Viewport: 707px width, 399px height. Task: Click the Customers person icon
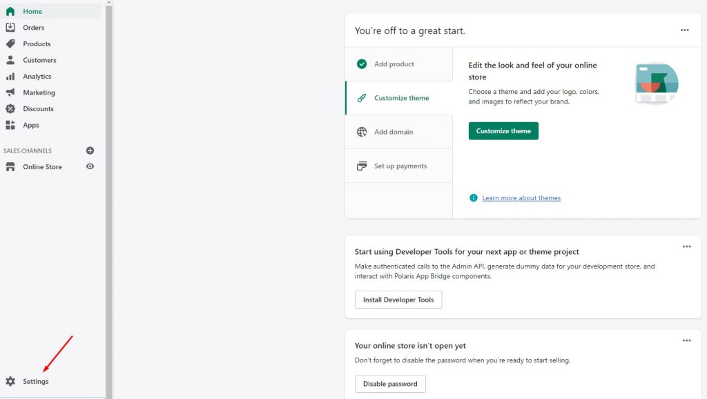tap(10, 60)
